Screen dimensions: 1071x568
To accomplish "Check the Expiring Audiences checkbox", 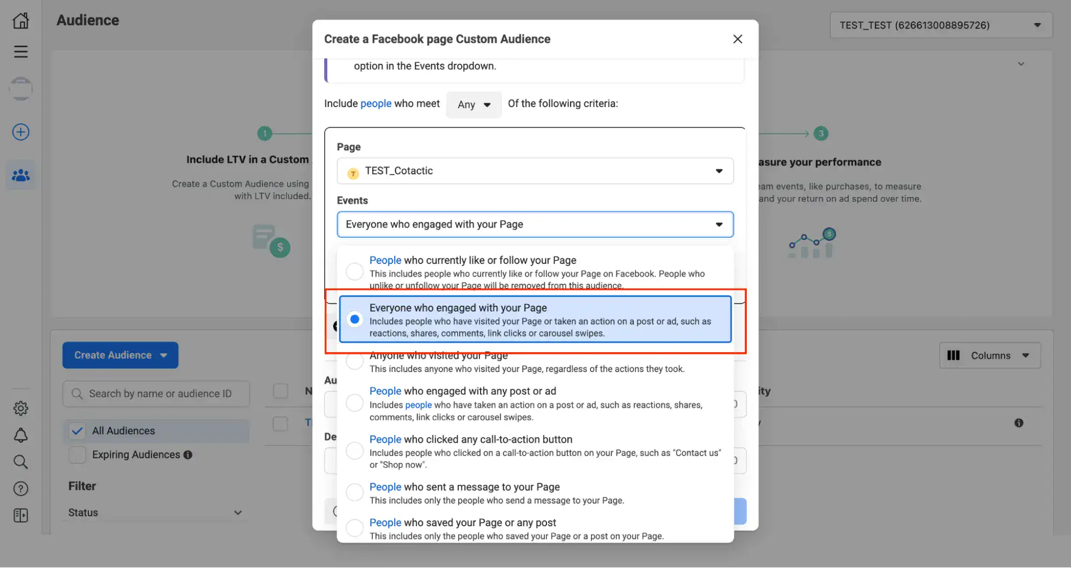I will [x=78, y=455].
